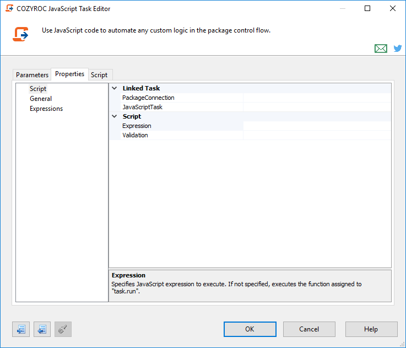This screenshot has width=406, height=348.
Task: Select Expressions in the left list
Action: point(46,109)
